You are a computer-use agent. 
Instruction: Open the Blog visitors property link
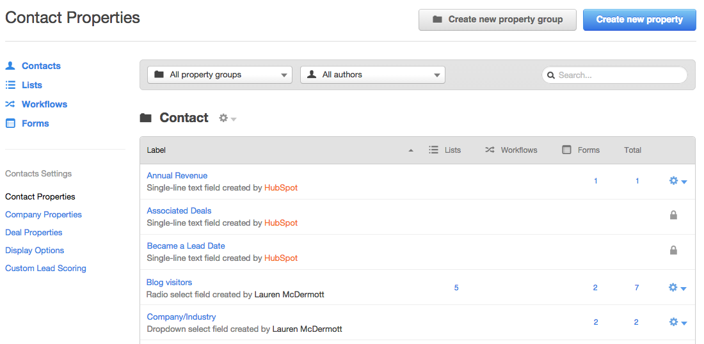point(169,282)
